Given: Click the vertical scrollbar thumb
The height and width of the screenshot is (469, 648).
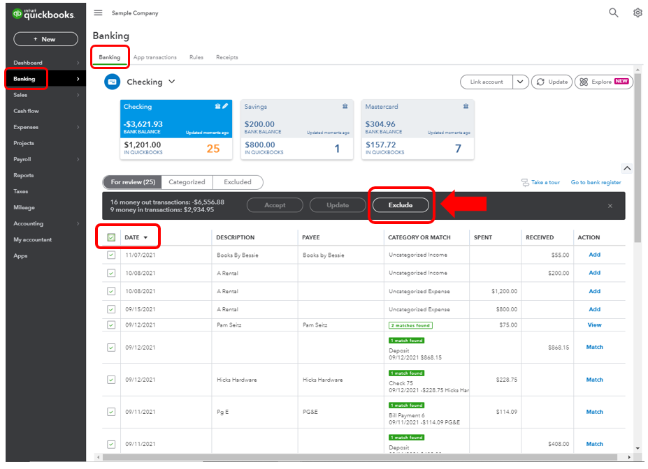Looking at the screenshot, I should 638,157.
